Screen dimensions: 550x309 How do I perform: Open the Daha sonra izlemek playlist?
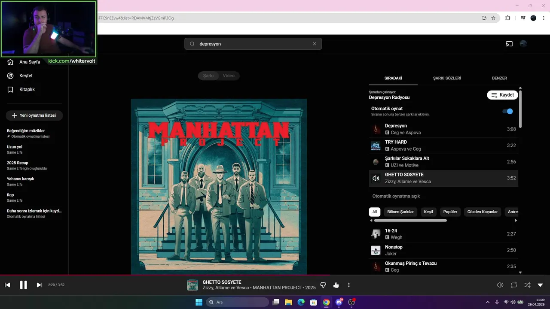coord(34,213)
